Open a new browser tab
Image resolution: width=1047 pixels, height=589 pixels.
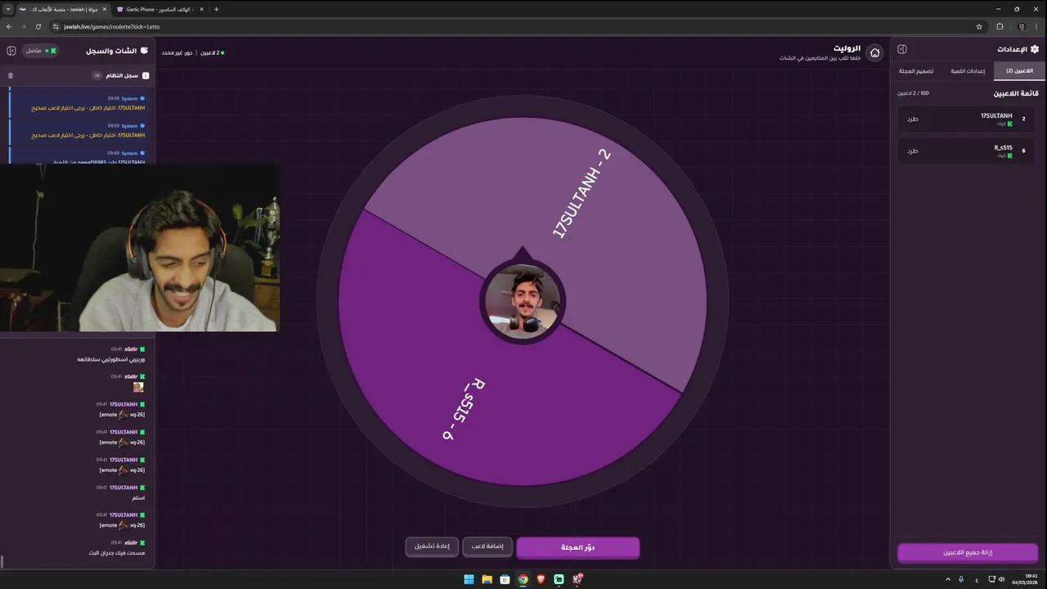coord(216,9)
